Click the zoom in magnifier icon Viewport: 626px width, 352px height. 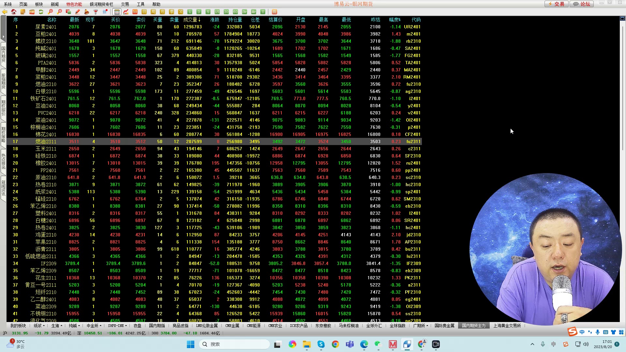pyautogui.click(x=50, y=12)
